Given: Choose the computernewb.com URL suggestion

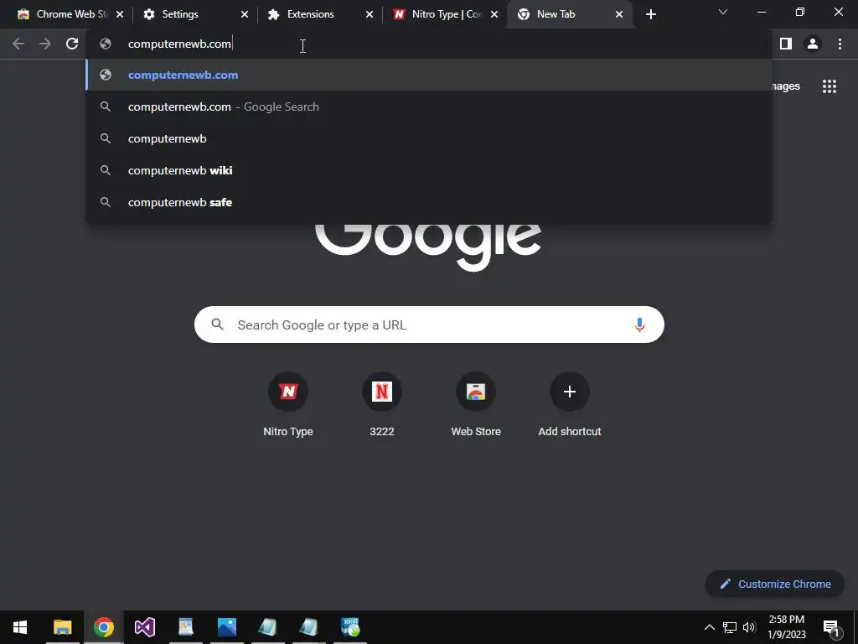Looking at the screenshot, I should [x=429, y=75].
